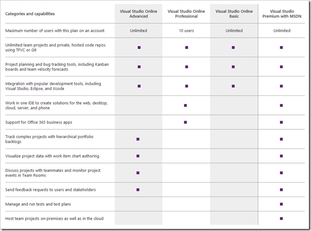Image resolution: width=311 pixels, height=231 pixels.
Task: Click the Basic marker for project planning tools
Action: coord(233,67)
